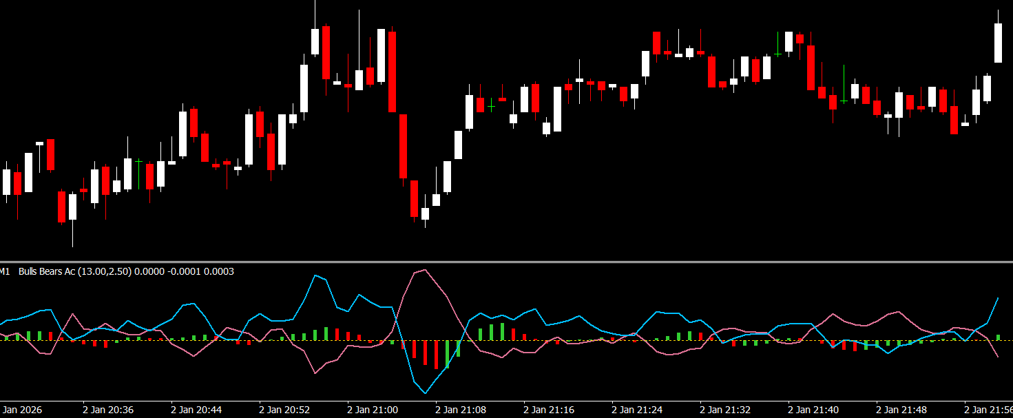Click the 2 Jan 21:32 time axis label
The width and height of the screenshot is (1013, 418).
(x=725, y=410)
